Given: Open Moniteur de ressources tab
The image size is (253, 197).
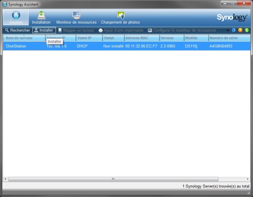Looking at the screenshot, I should tap(76, 17).
